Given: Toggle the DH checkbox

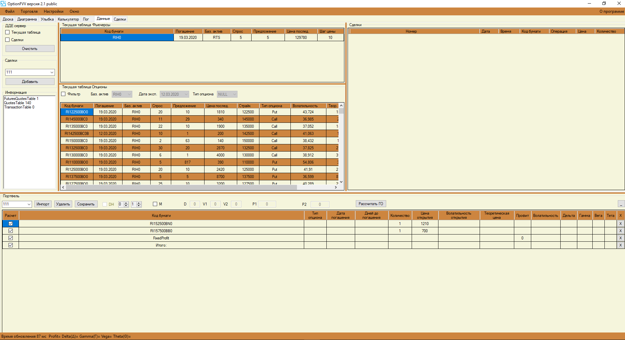Looking at the screenshot, I should [x=105, y=204].
